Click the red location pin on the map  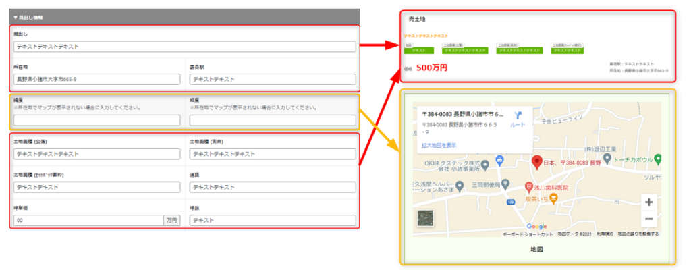click(537, 162)
